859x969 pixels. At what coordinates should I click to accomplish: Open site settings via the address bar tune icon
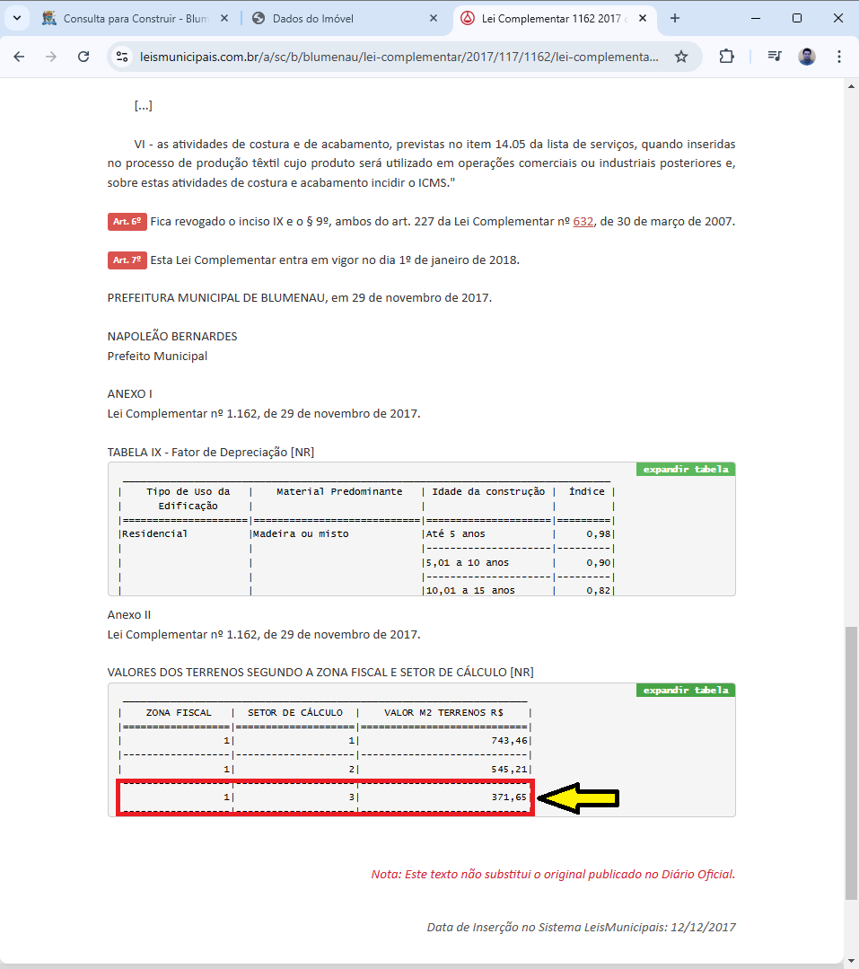121,56
